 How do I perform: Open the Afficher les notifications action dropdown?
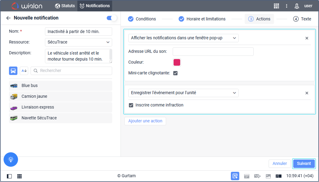pyautogui.click(x=183, y=38)
